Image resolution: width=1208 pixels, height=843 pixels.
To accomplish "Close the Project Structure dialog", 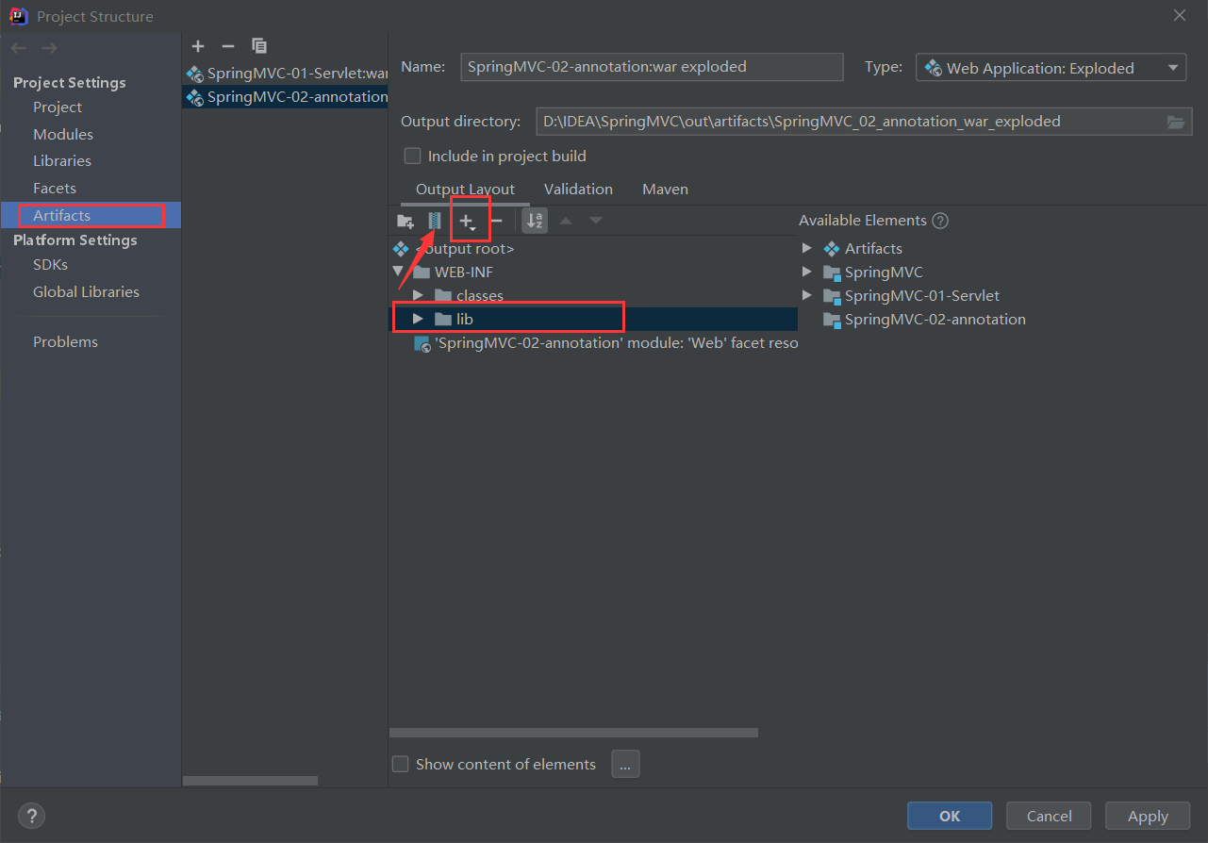I will (x=1179, y=15).
